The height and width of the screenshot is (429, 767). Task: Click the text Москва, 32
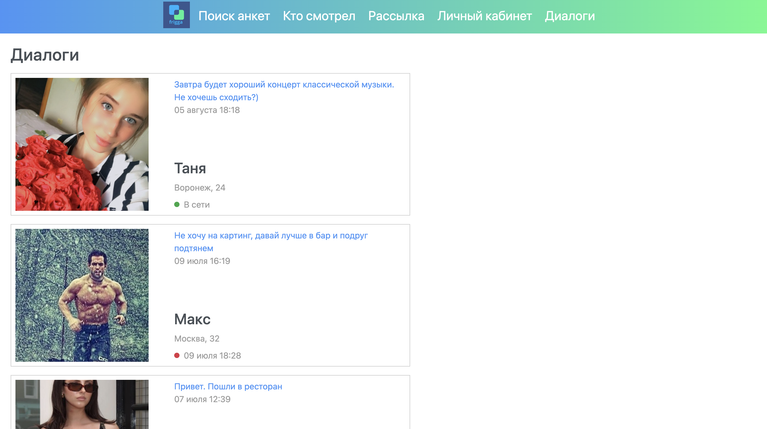[x=197, y=339]
